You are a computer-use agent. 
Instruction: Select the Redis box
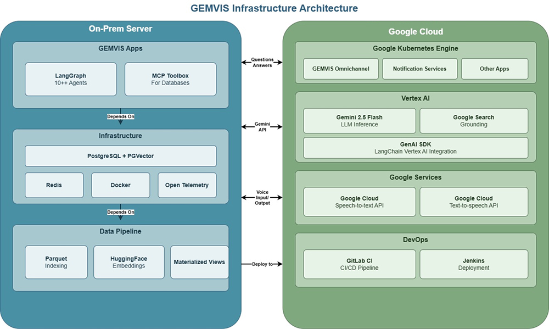(54, 185)
